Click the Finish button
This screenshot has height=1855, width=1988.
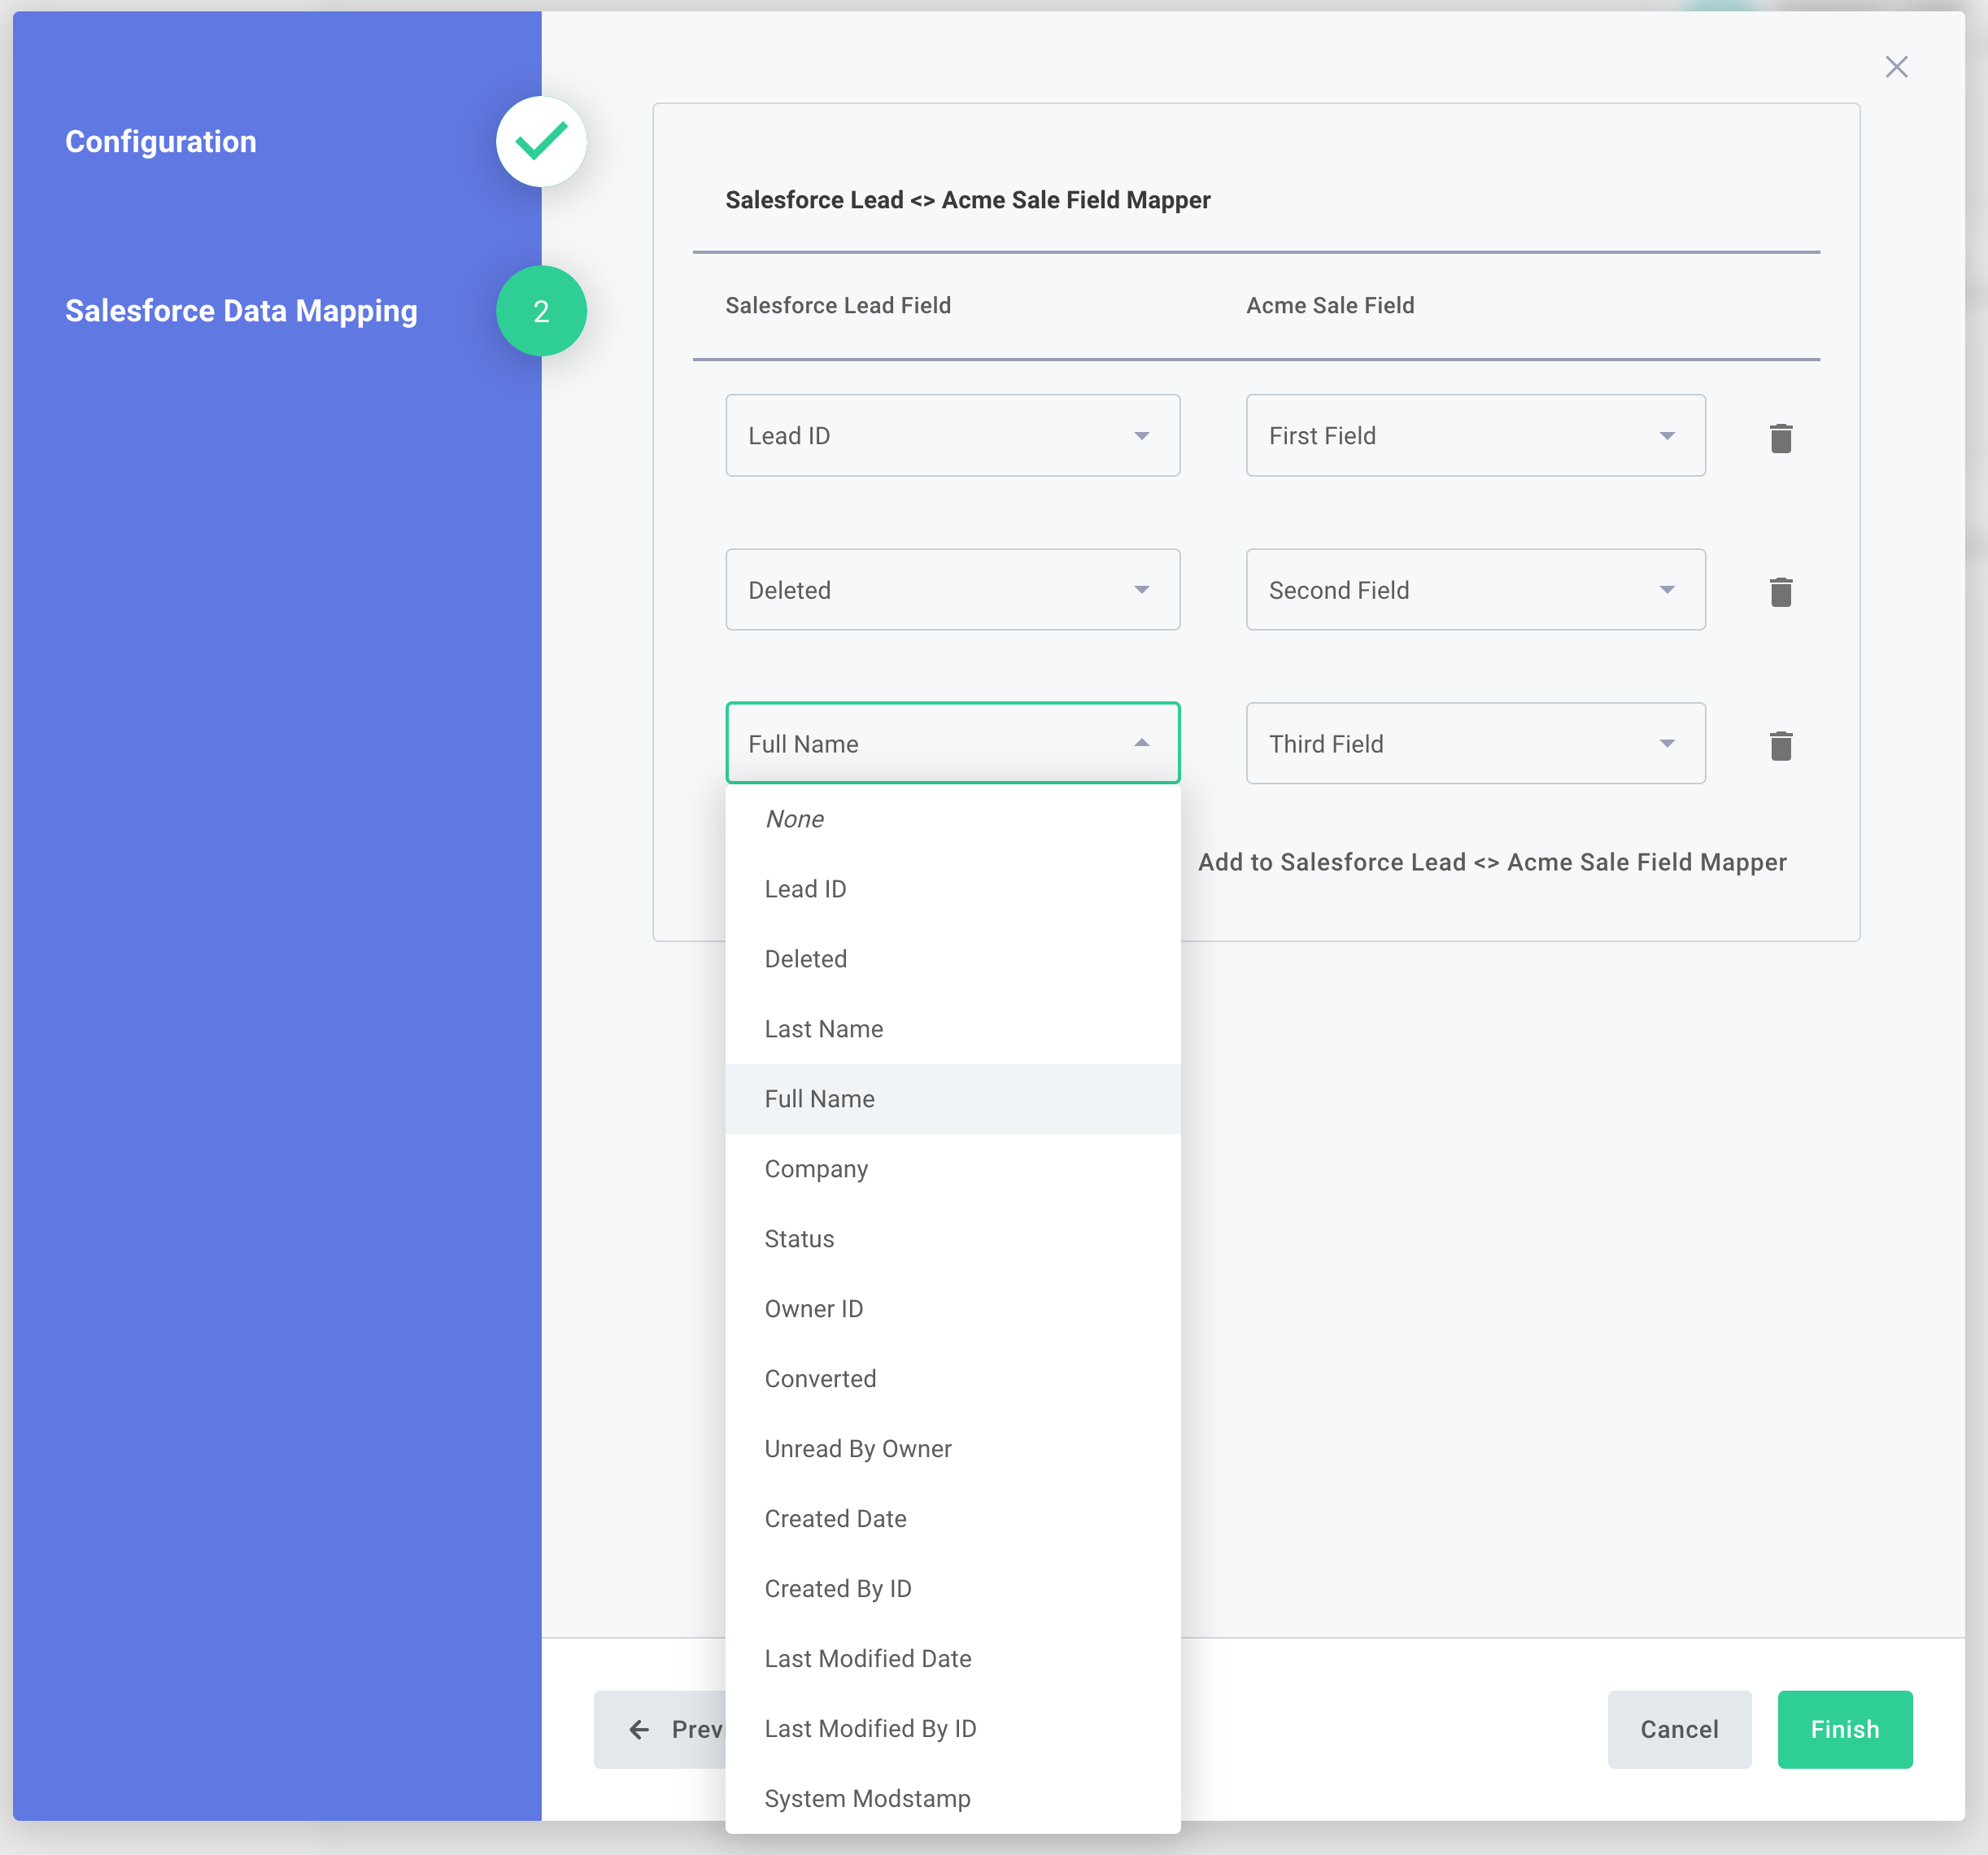click(1845, 1729)
